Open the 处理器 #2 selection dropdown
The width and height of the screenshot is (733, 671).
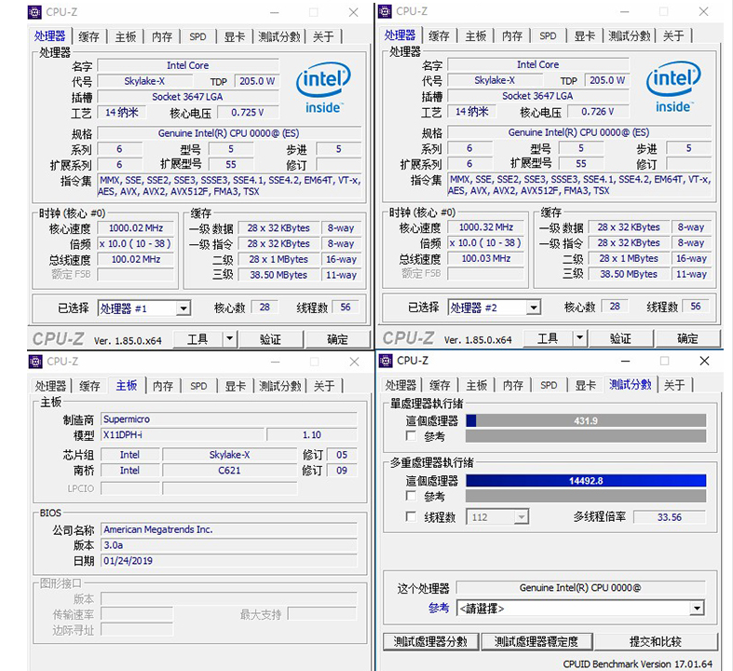(534, 308)
